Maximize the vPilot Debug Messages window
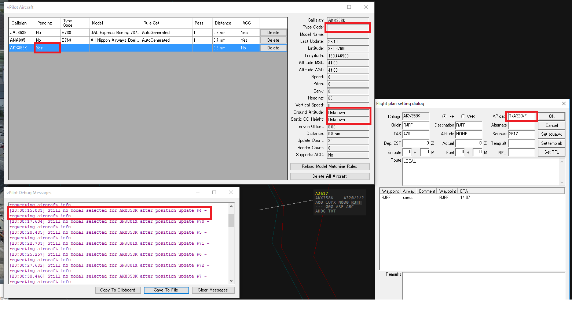The height and width of the screenshot is (320, 572). tap(214, 192)
